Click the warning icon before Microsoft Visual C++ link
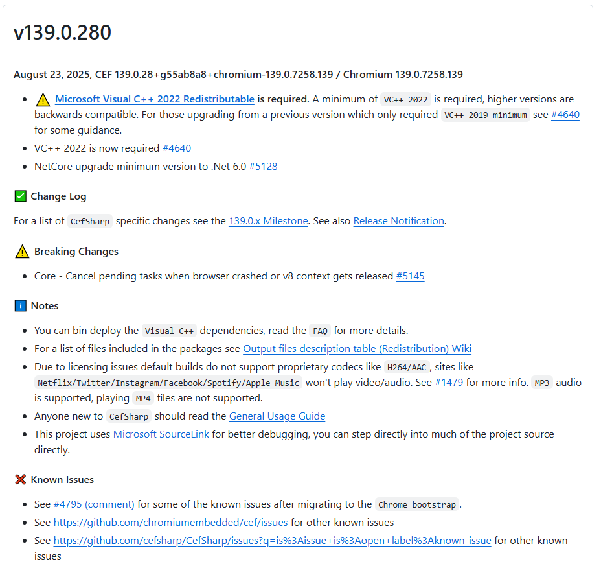This screenshot has height=568, width=601. 43,99
